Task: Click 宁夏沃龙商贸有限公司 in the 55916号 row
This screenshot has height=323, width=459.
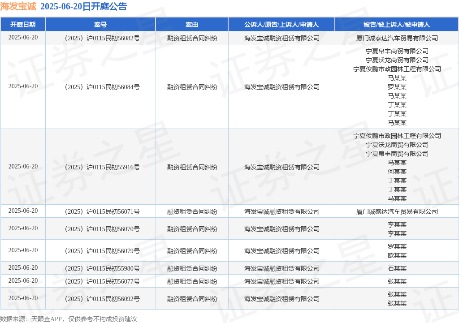Action: pyautogui.click(x=397, y=145)
